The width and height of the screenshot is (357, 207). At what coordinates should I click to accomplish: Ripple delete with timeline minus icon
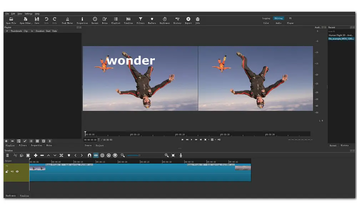[42, 155]
